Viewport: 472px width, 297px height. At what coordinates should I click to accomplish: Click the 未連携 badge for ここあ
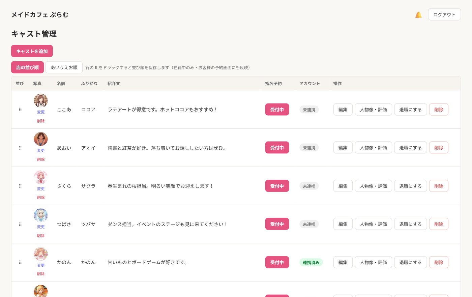point(309,110)
